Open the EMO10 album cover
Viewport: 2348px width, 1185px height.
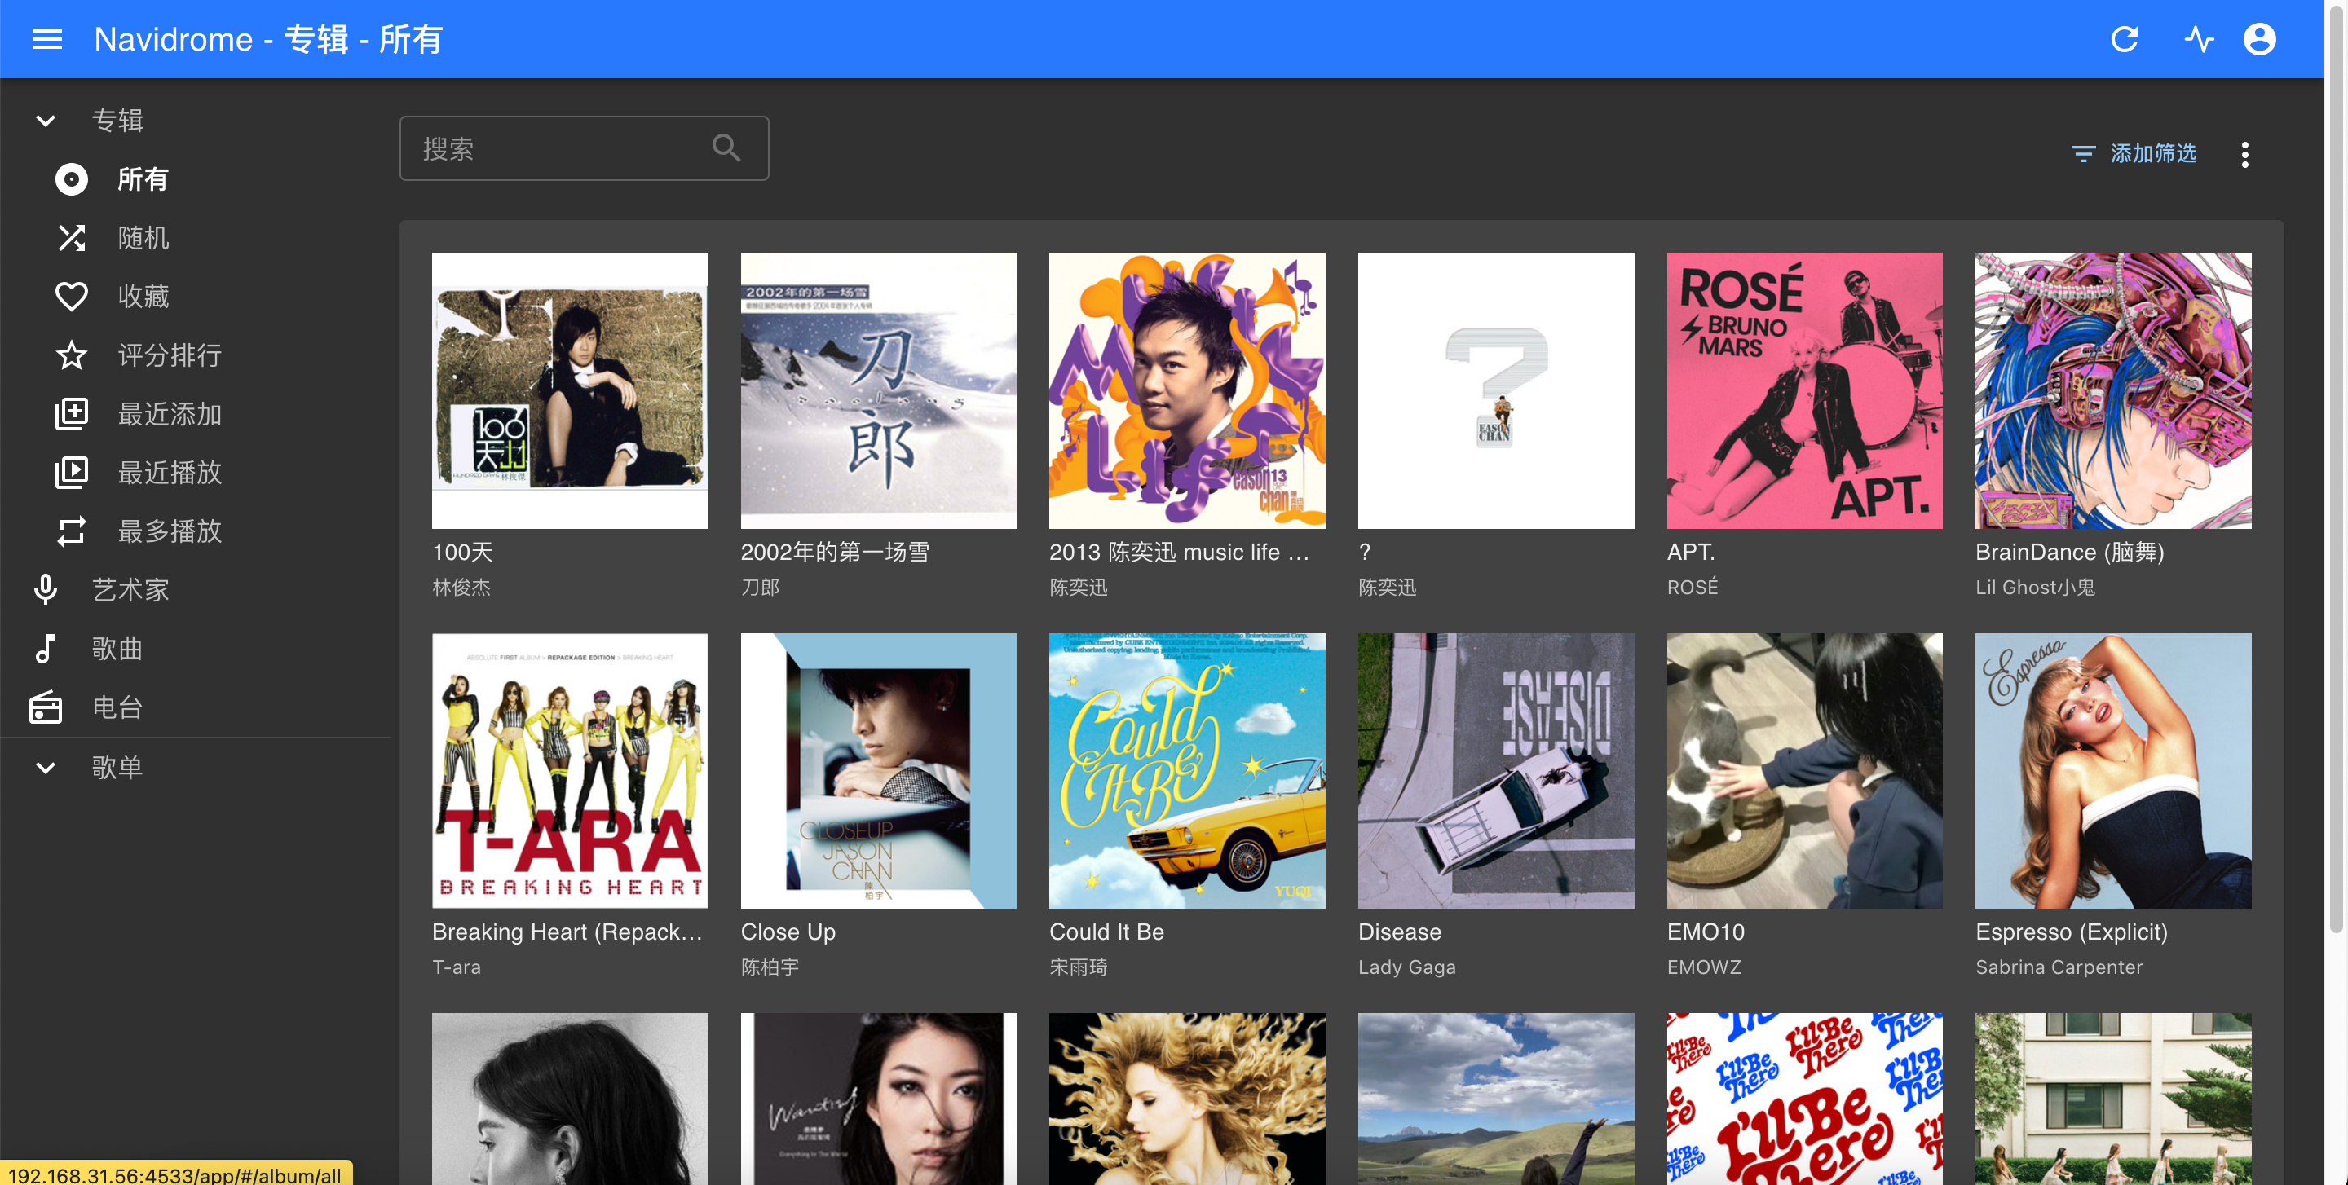[1804, 770]
